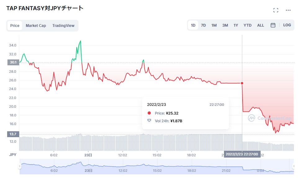The width and height of the screenshot is (300, 178).
Task: Select the 3M time range
Action: tap(225, 25)
